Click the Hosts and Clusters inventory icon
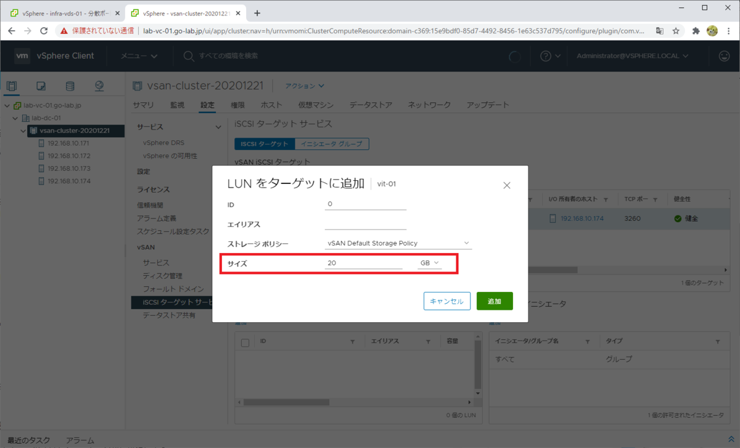This screenshot has width=740, height=448. tap(12, 86)
